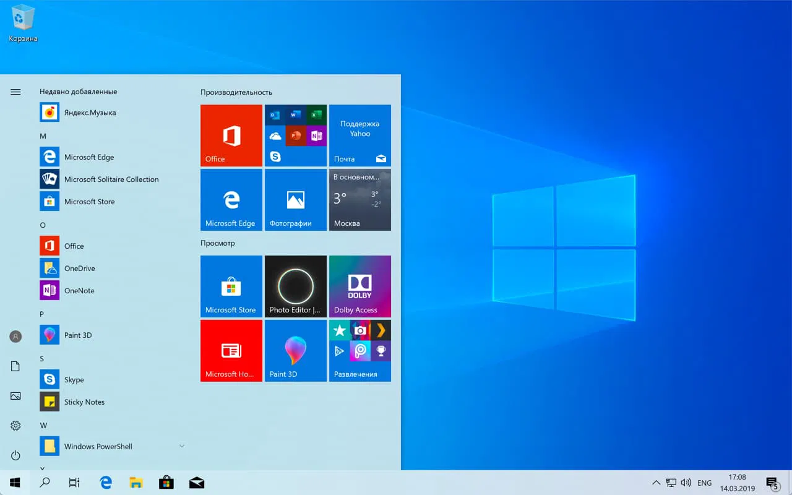Open the Paint 3D tile
This screenshot has height=495, width=792.
click(x=295, y=350)
